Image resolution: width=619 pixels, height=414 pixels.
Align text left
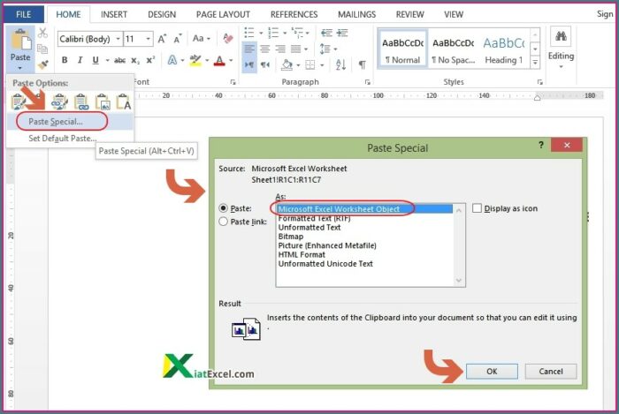[249, 49]
